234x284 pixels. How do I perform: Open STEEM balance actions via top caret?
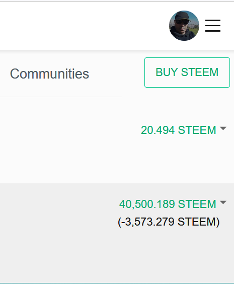click(223, 128)
